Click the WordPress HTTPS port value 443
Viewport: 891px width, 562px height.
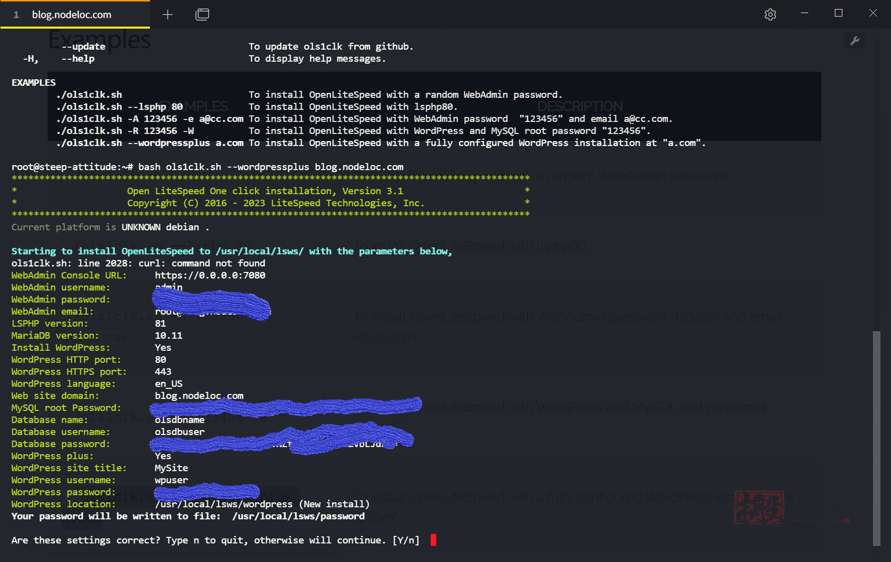tap(163, 371)
